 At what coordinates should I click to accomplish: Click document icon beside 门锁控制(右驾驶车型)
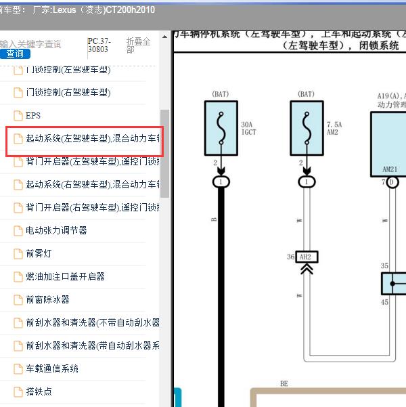(x=18, y=93)
